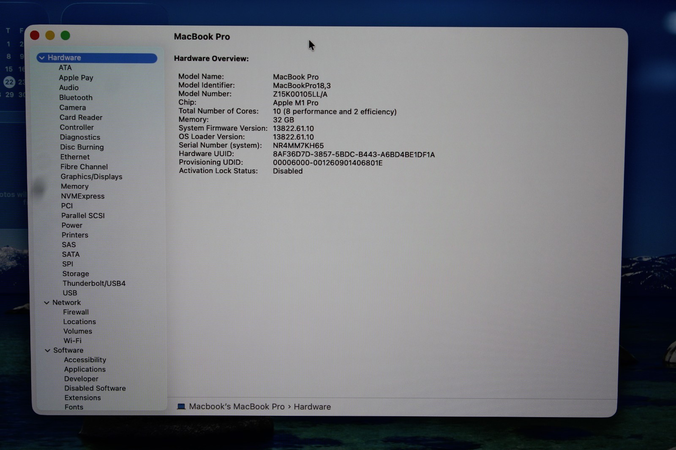Select Fonts under Software
The image size is (676, 450).
tap(74, 407)
